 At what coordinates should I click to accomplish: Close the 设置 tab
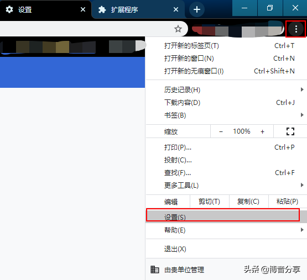pyautogui.click(x=83, y=9)
